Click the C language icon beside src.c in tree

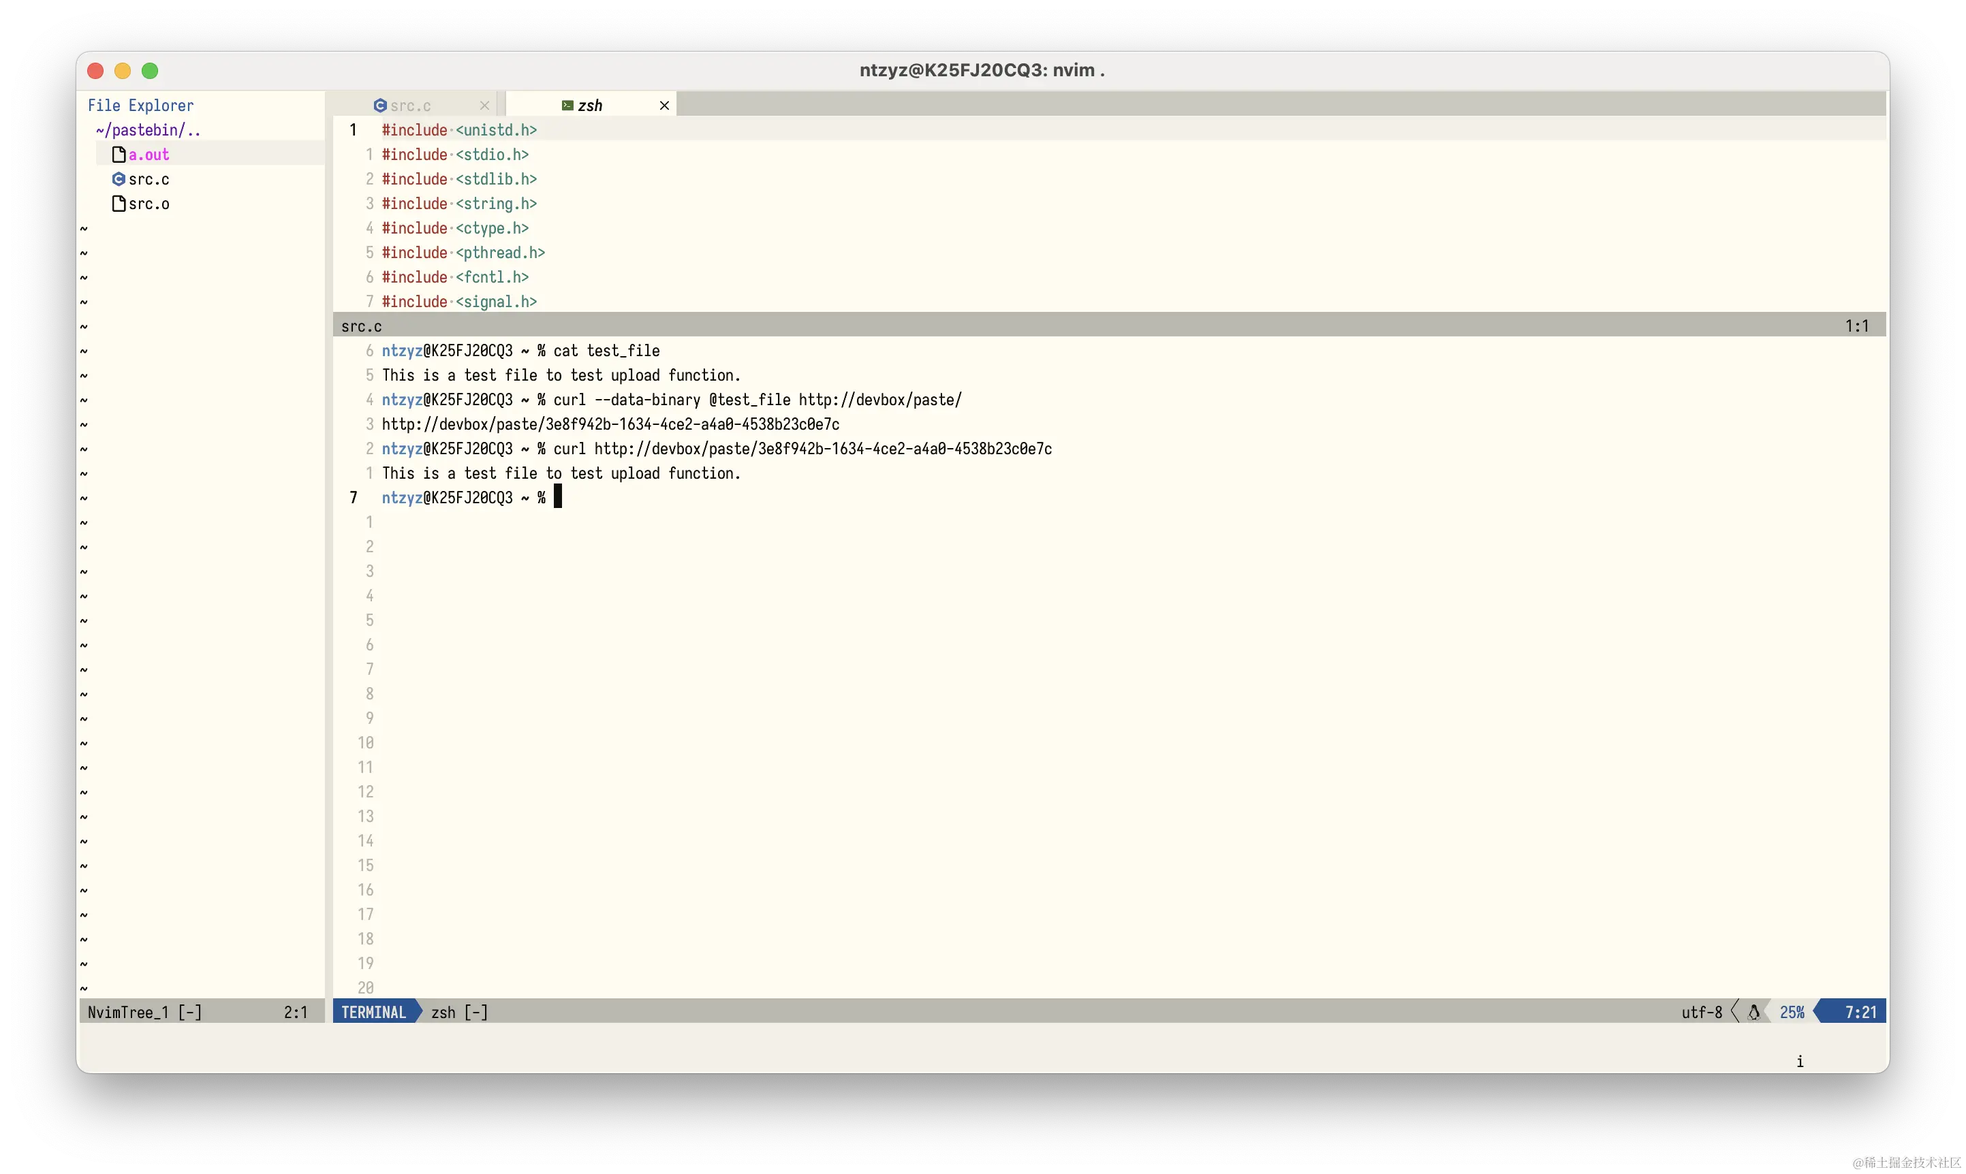pos(119,179)
